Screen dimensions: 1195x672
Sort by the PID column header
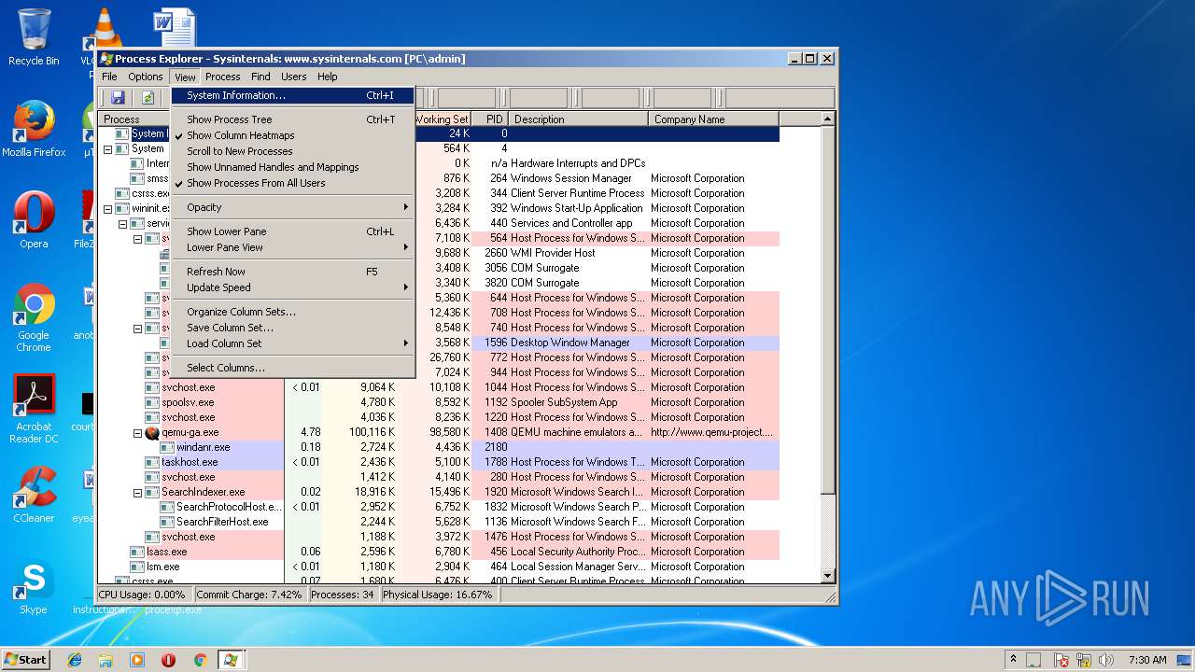[x=490, y=119]
